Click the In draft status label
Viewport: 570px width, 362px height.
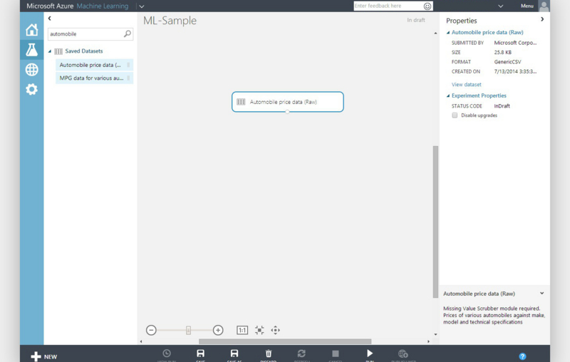[416, 20]
